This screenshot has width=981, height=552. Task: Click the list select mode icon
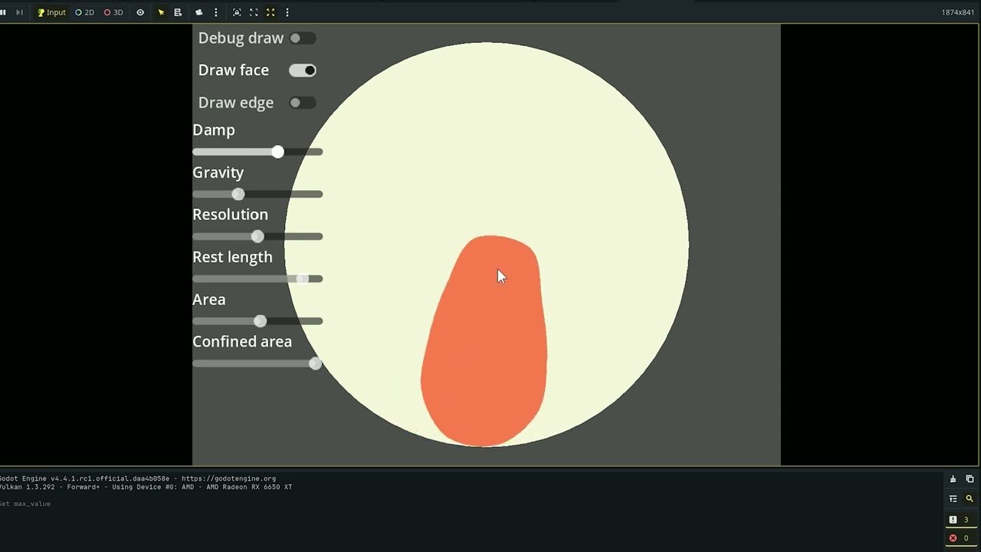coord(178,12)
